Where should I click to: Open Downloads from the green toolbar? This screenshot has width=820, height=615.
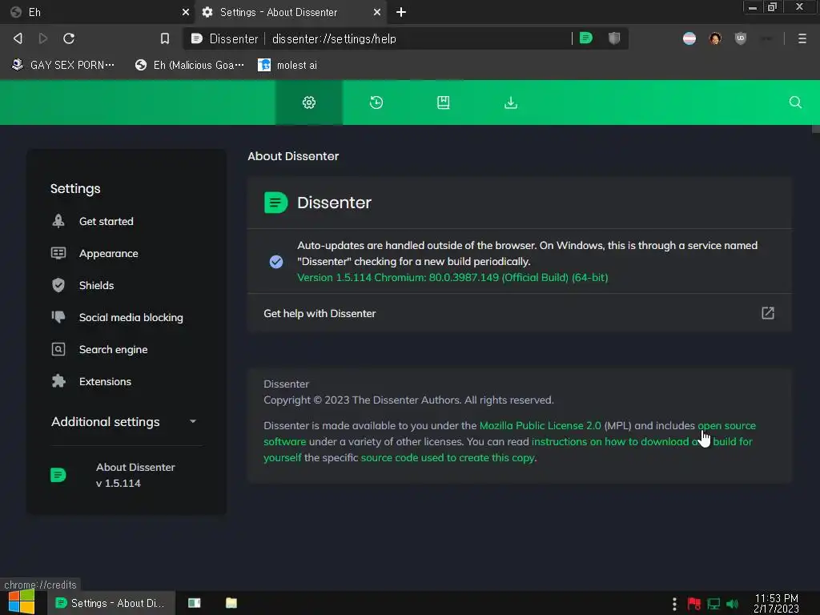pyautogui.click(x=511, y=102)
